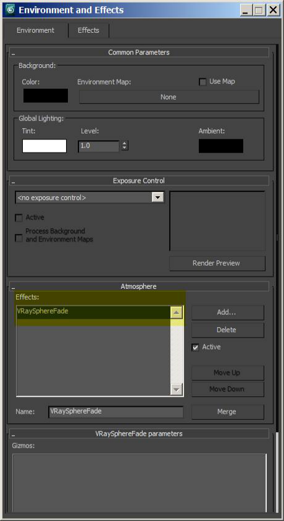This screenshot has height=521, width=284.
Task: Click the 3ds Max app icon in title bar
Action: pos(10,10)
